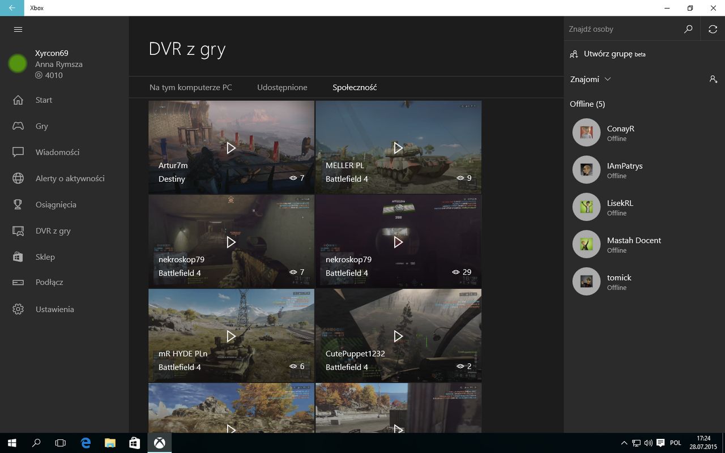Go back with the title bar arrow
725x453 pixels.
12,8
